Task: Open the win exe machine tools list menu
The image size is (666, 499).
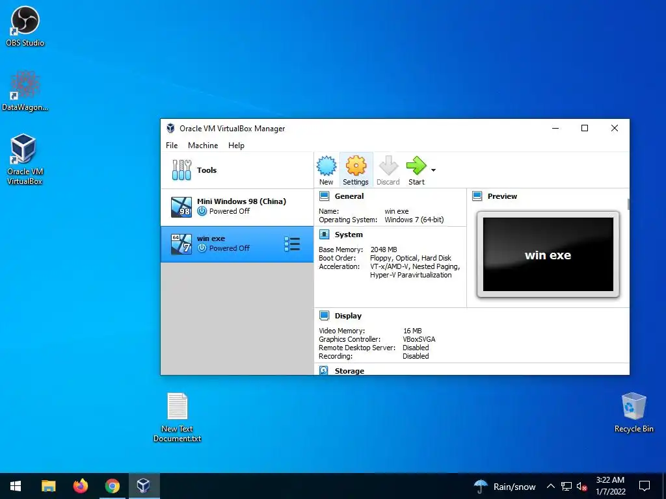Action: 292,244
